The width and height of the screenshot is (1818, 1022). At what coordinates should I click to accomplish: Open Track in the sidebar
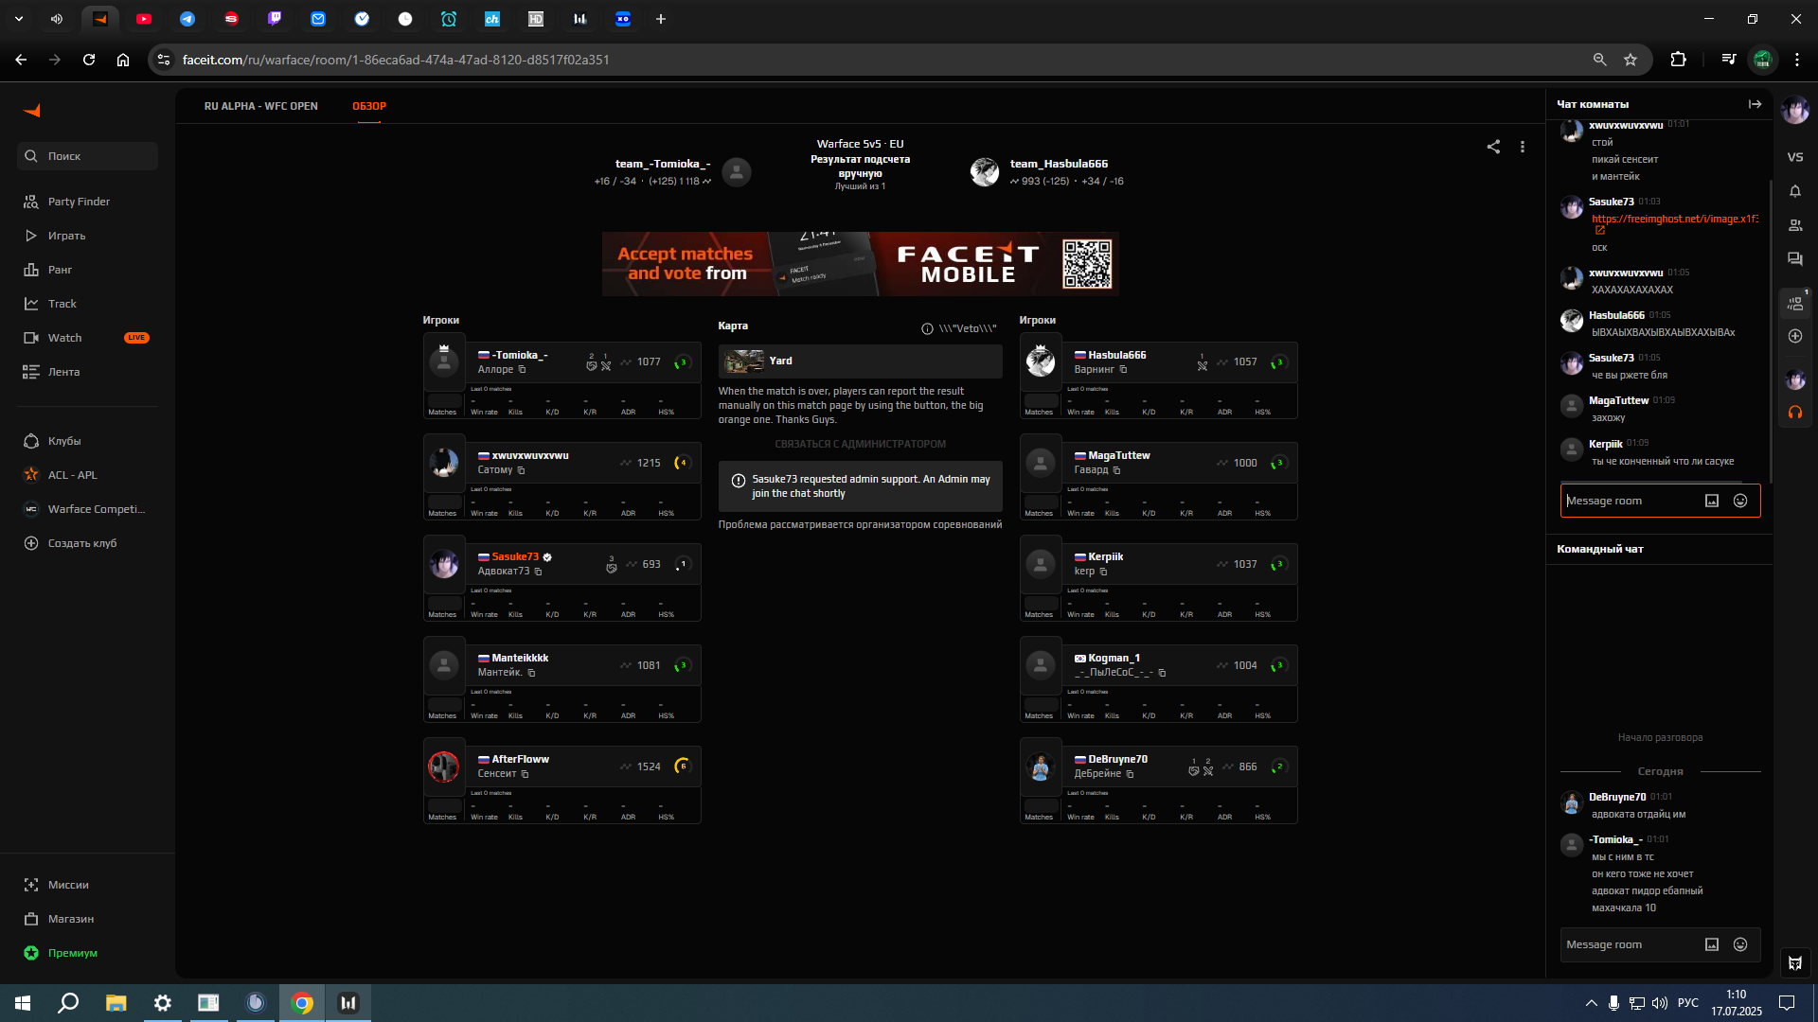tap(87, 304)
